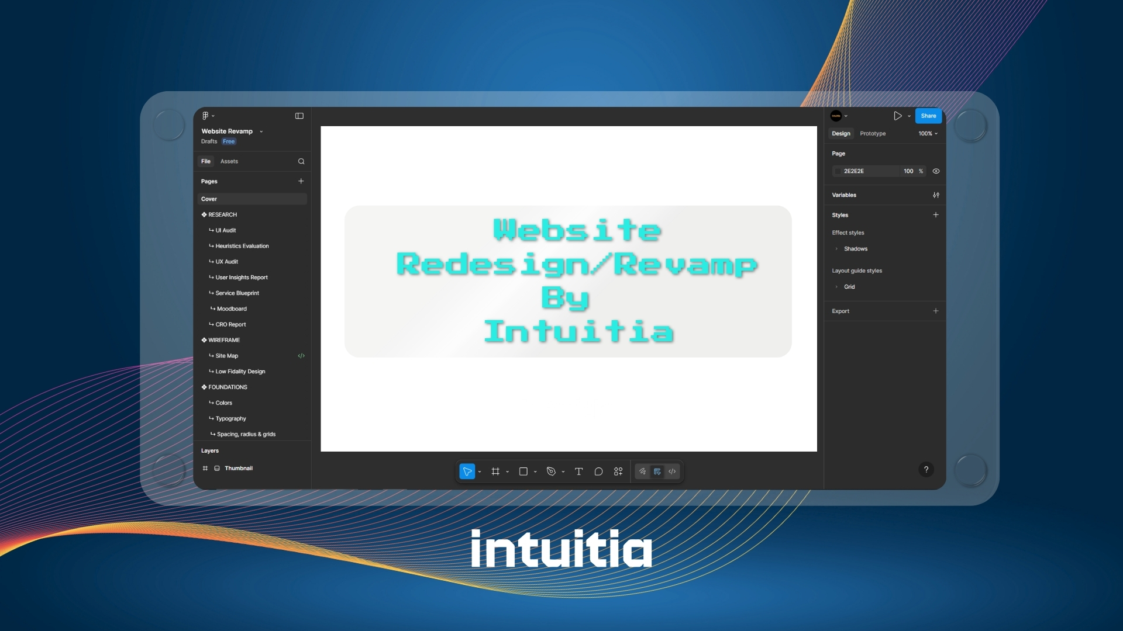
Task: Open the Website Revamp file name dropdown
Action: click(261, 131)
